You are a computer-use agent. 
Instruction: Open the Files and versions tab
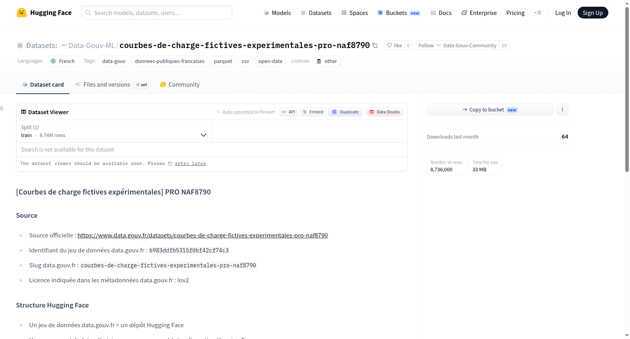tap(112, 85)
